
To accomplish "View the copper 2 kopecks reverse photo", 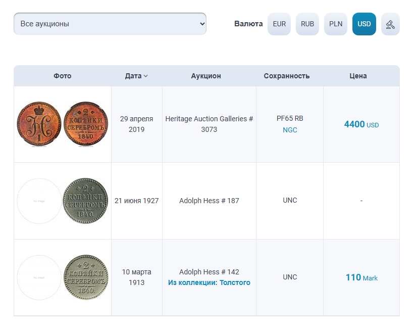I will point(85,124).
